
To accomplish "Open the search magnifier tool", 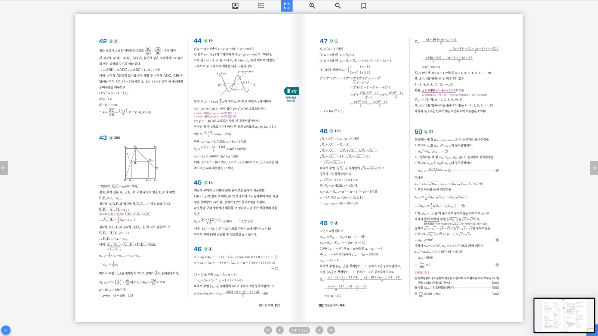I will (338, 6).
